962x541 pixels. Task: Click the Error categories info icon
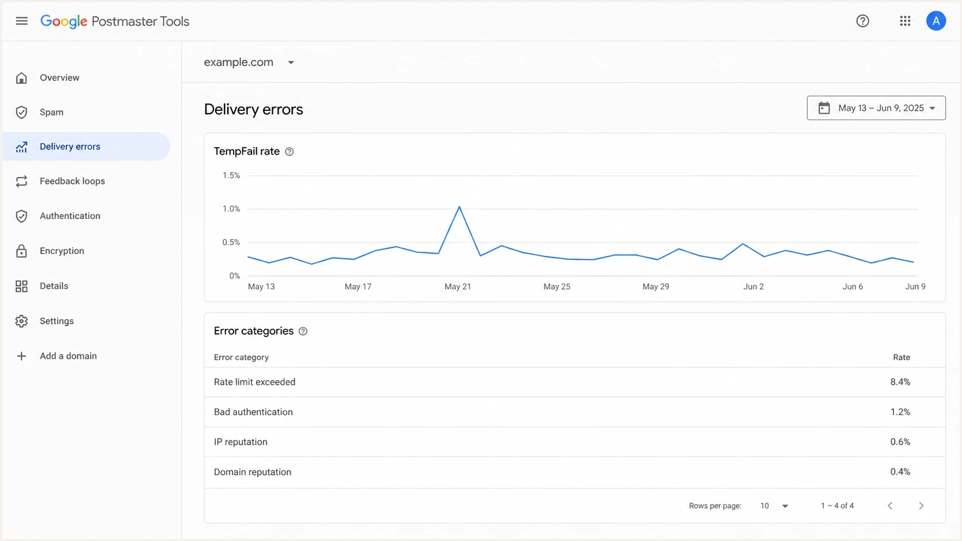click(303, 331)
